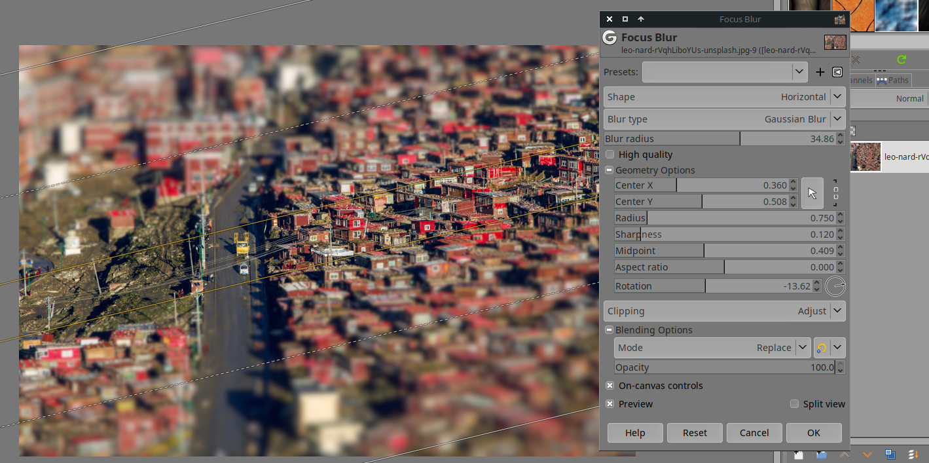Toggle the Center X/Y chain link
The image size is (929, 463).
[x=835, y=193]
